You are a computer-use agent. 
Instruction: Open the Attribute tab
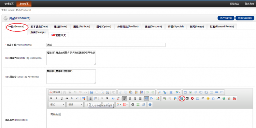(x=82, y=26)
